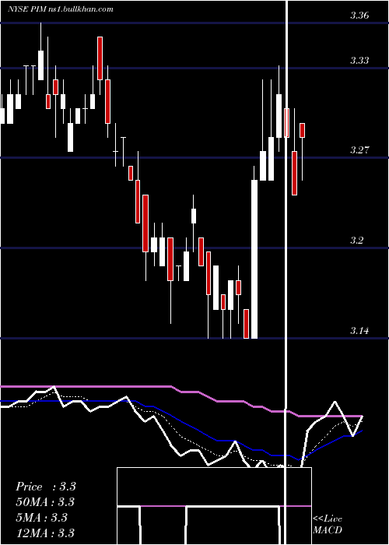Click the 3.2 price axis label
This screenshot has height=545, width=389.
click(x=356, y=240)
